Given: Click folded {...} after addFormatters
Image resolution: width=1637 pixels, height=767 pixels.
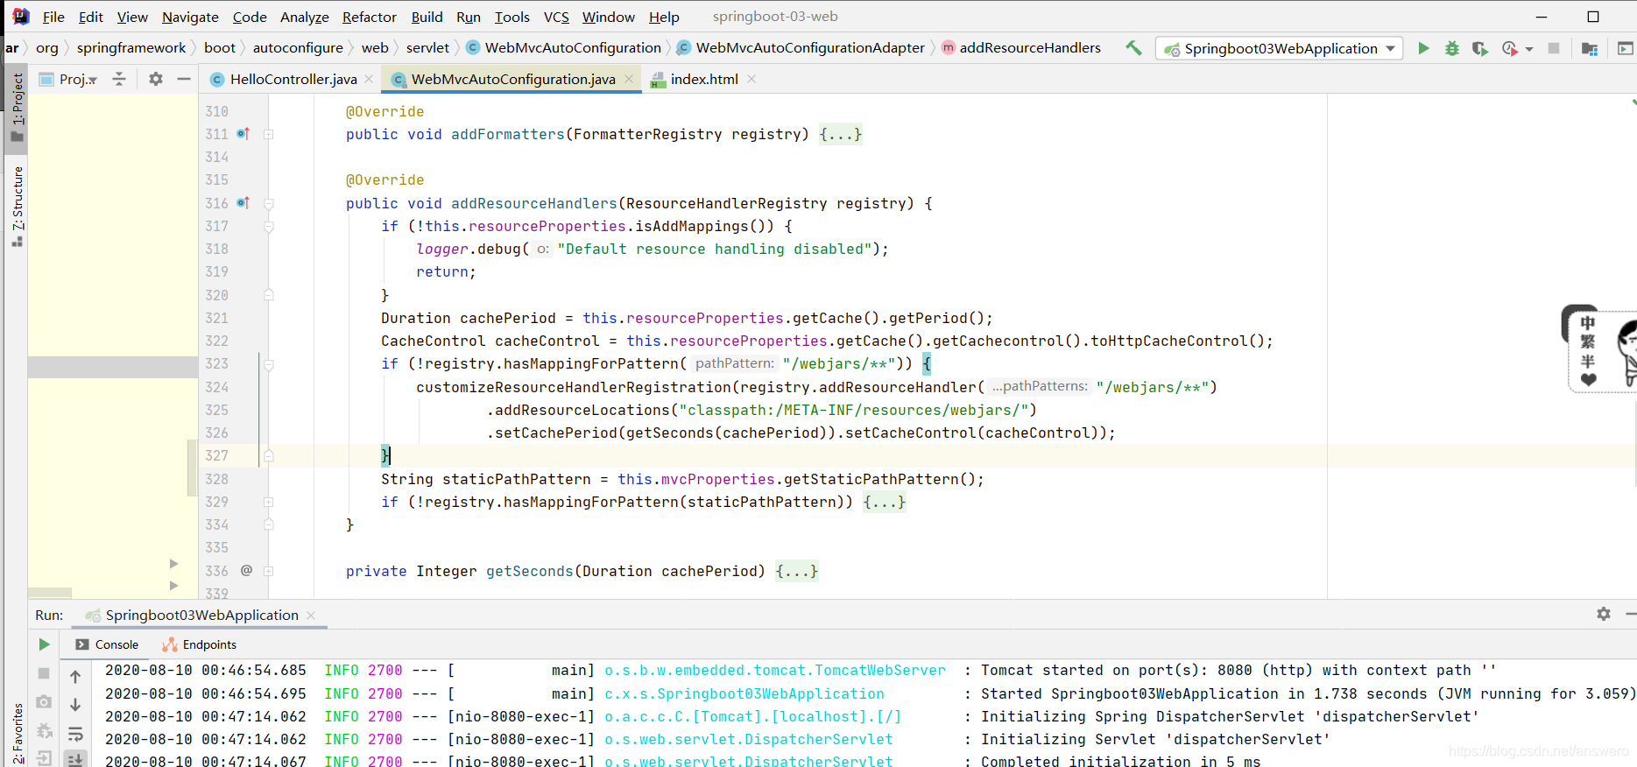Looking at the screenshot, I should 840,135.
